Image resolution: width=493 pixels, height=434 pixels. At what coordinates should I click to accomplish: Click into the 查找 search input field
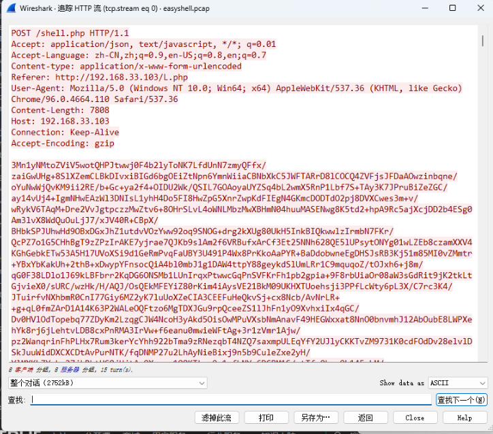click(x=231, y=399)
